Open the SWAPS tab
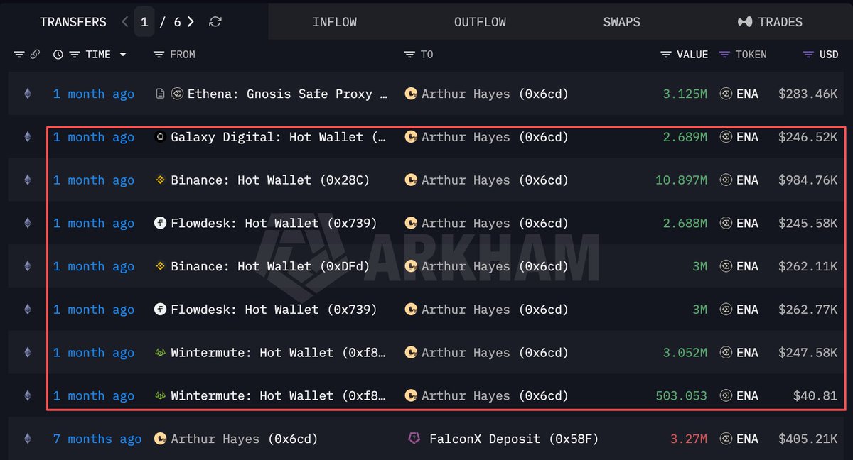The height and width of the screenshot is (460, 853). tap(621, 22)
